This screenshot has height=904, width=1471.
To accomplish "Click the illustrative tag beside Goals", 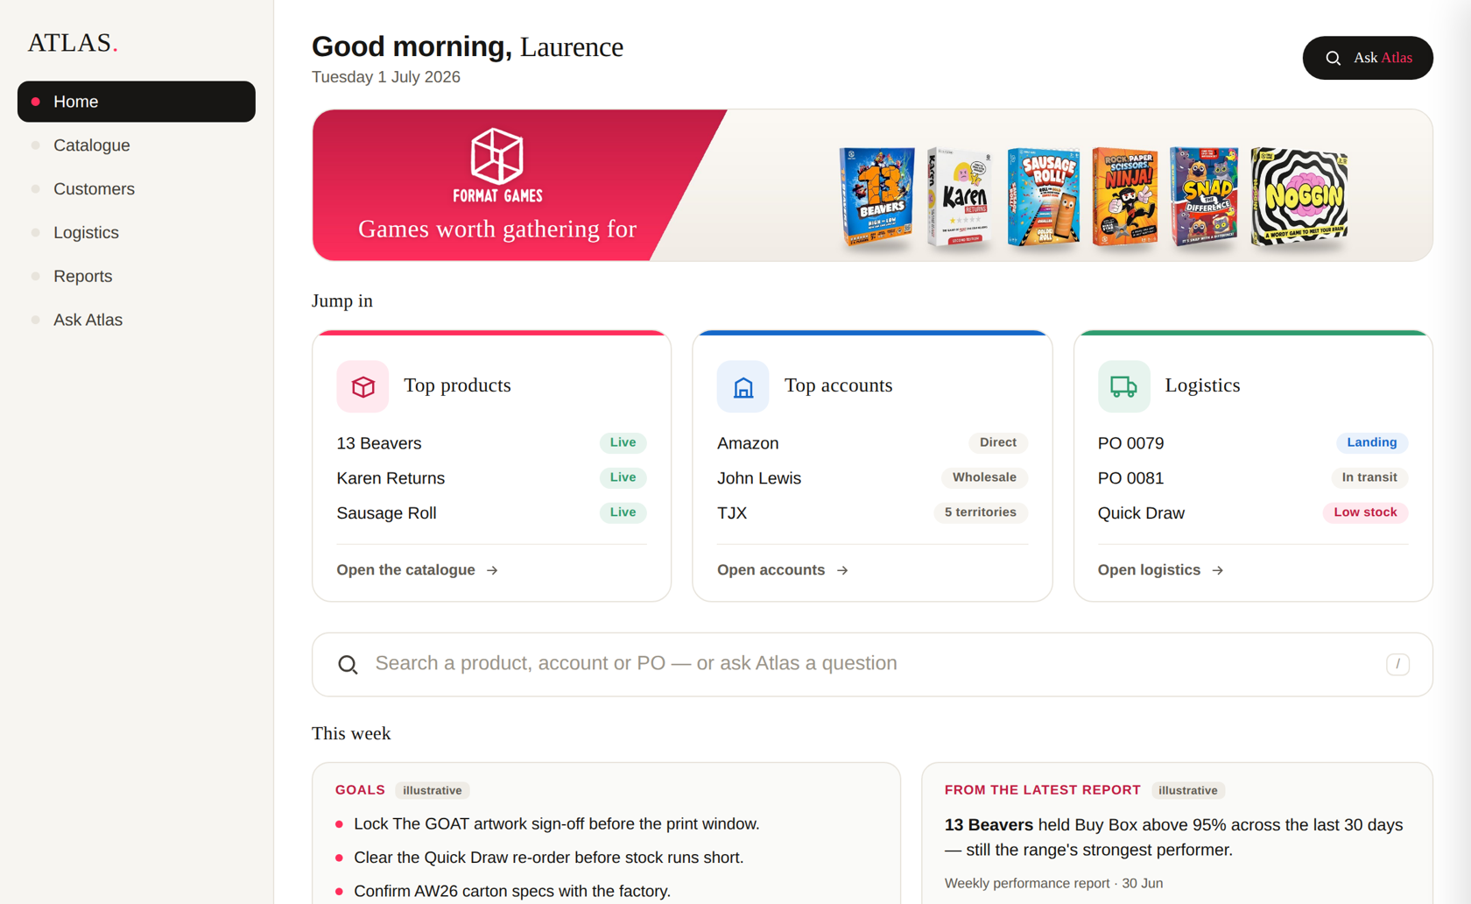I will coord(433,790).
